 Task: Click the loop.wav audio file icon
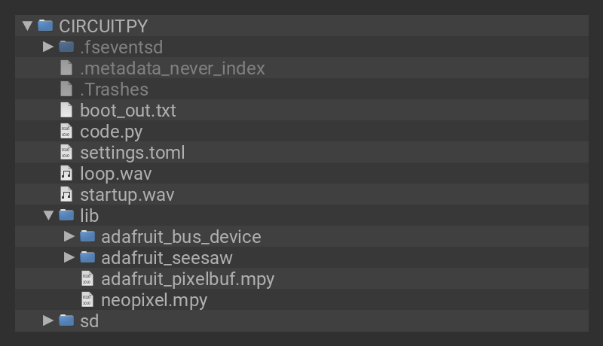(66, 174)
